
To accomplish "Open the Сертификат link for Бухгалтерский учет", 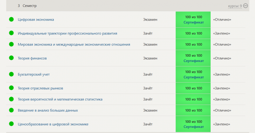I will tap(194, 77).
